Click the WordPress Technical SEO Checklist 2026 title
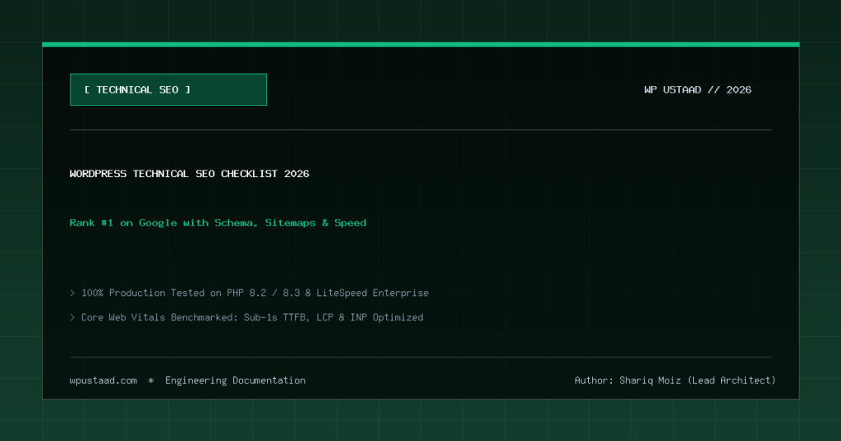841x441 pixels. point(190,174)
